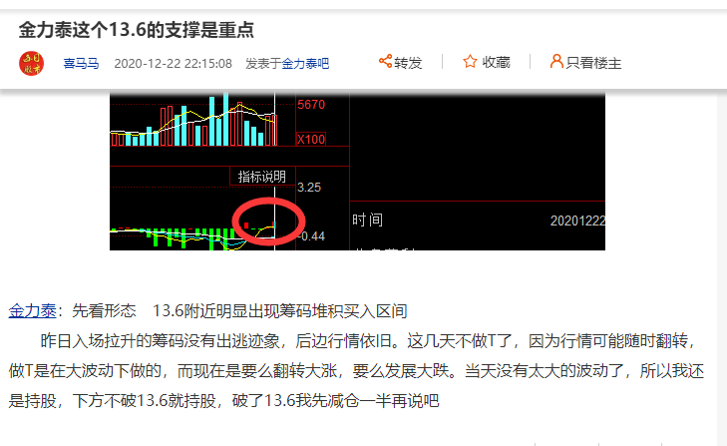Click the star icon for 收藏

[x=470, y=61]
